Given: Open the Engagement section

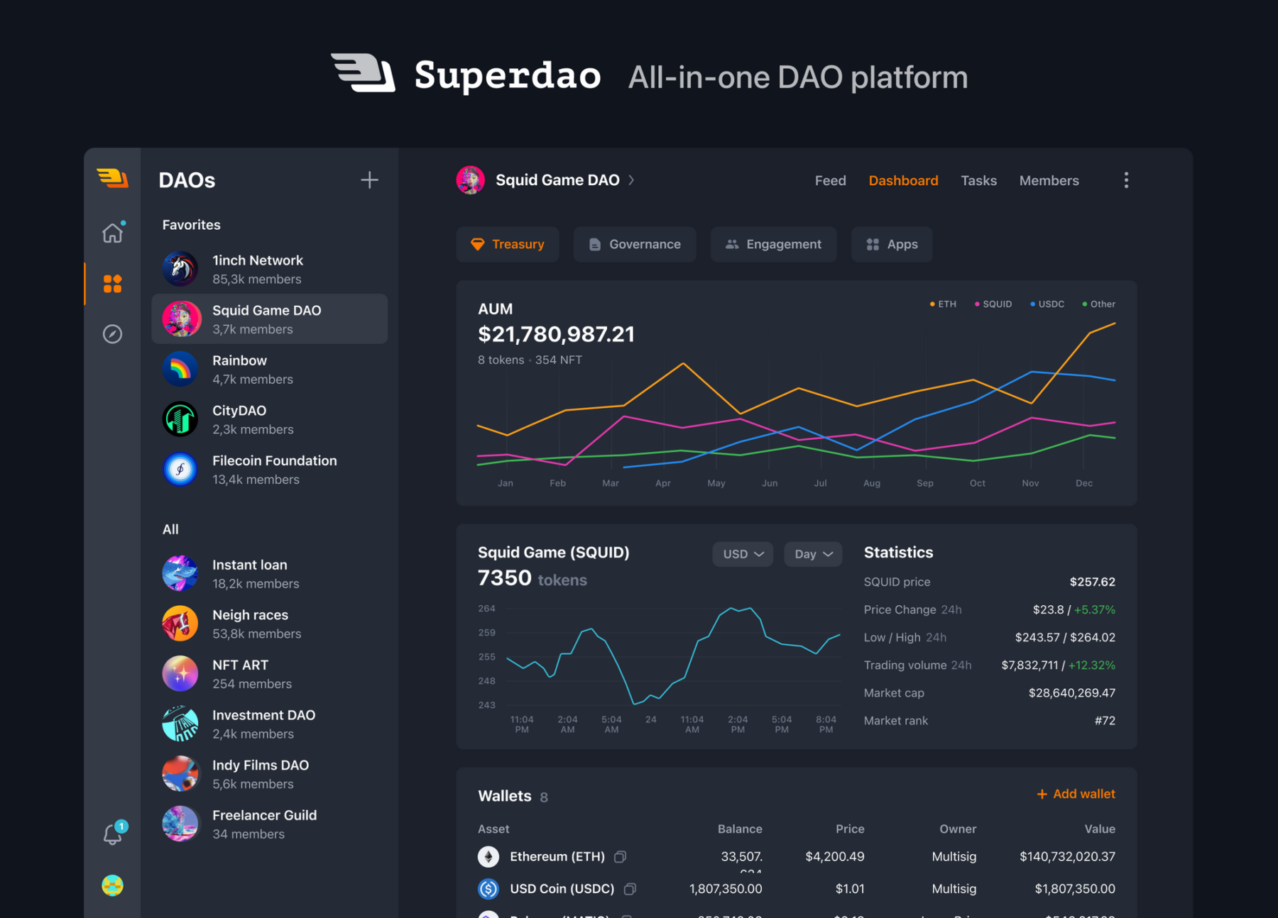Looking at the screenshot, I should (x=773, y=244).
